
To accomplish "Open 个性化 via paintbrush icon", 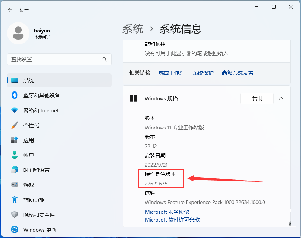I will point(15,125).
